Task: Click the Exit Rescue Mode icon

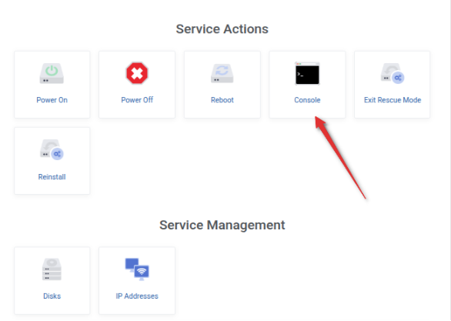Action: 393,73
